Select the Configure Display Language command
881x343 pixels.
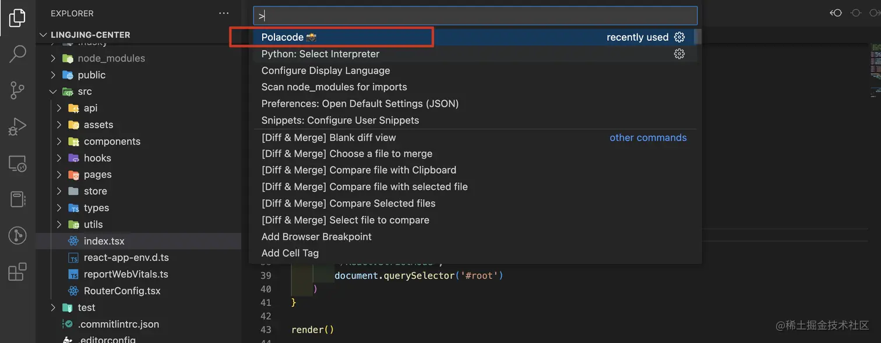click(x=325, y=70)
